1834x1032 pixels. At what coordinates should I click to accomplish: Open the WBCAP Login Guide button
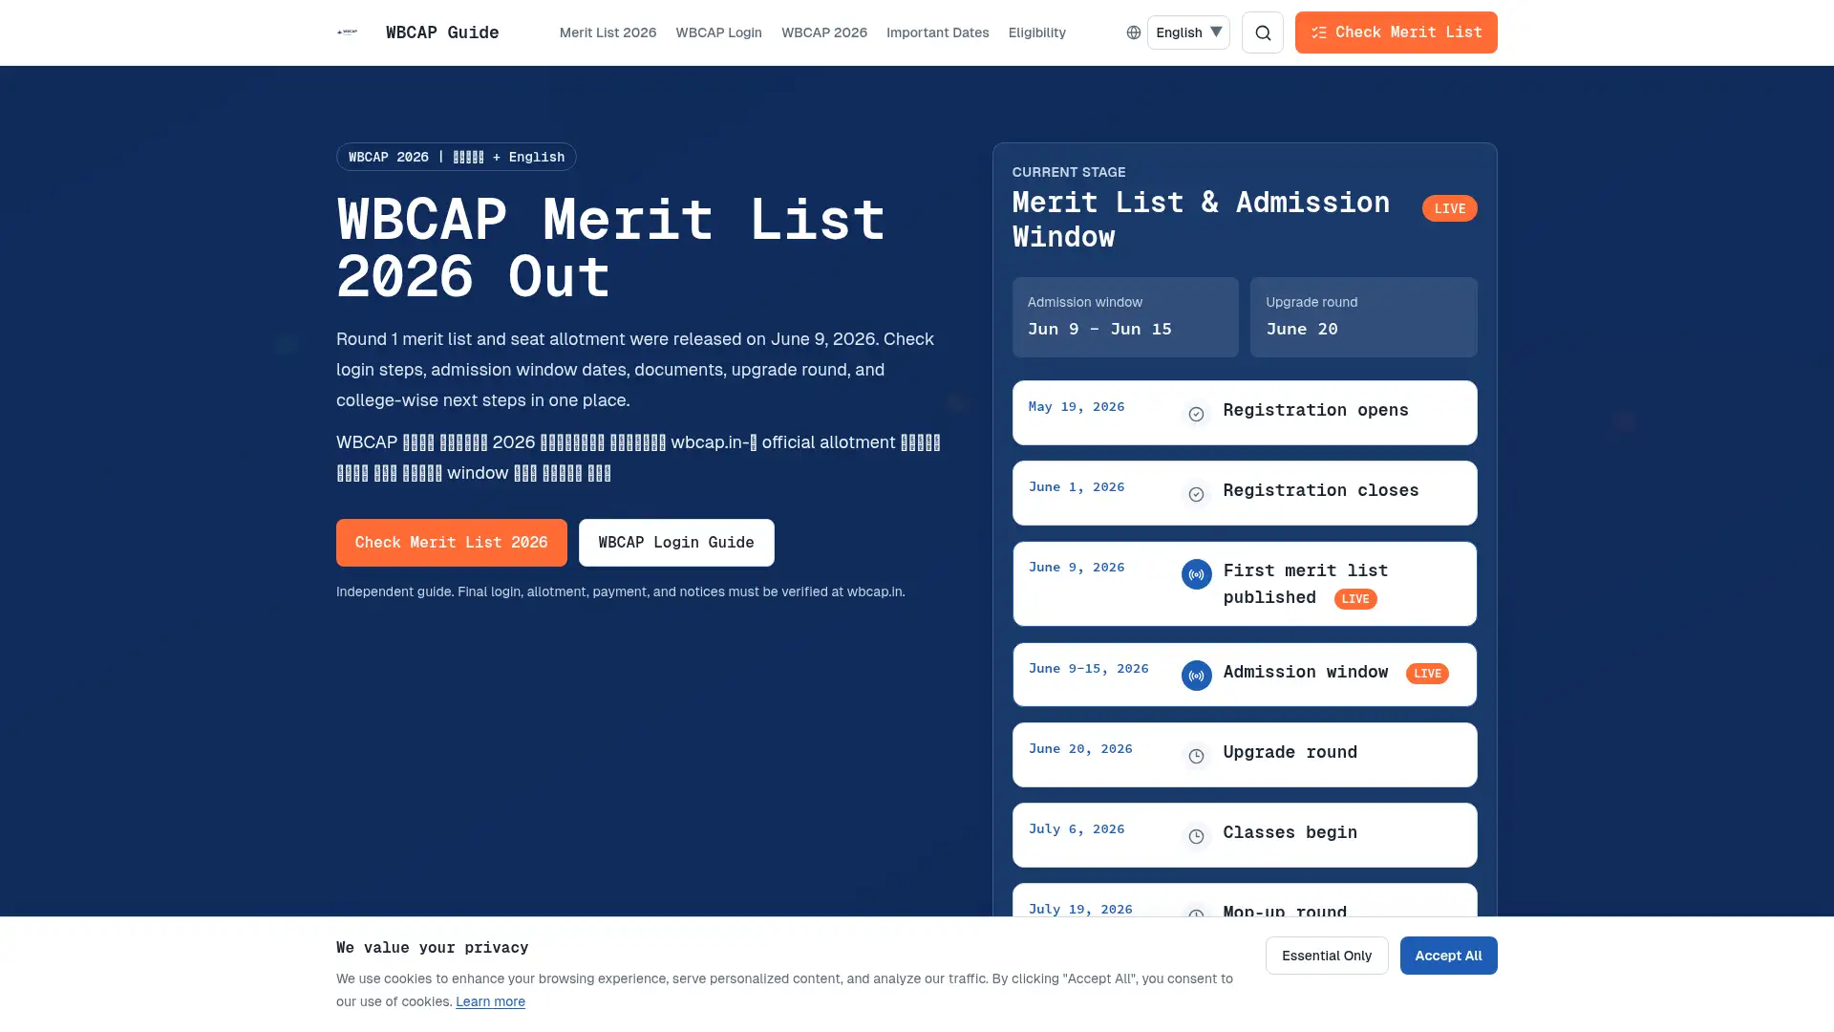(x=676, y=543)
